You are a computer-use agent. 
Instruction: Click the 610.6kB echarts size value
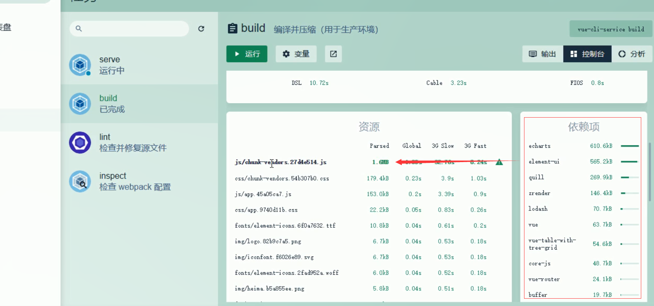(601, 146)
